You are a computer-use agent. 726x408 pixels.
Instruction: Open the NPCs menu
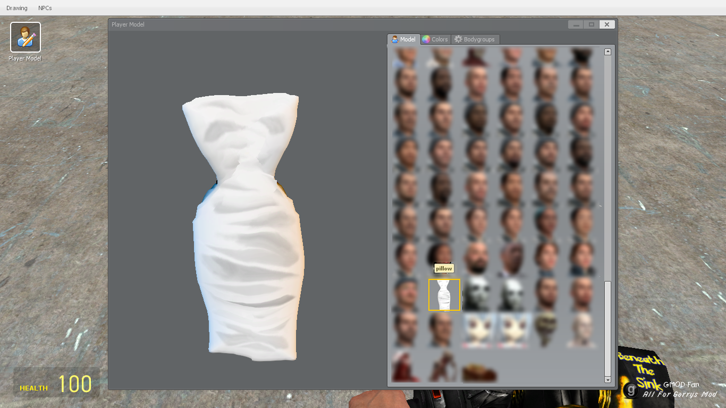pos(44,7)
